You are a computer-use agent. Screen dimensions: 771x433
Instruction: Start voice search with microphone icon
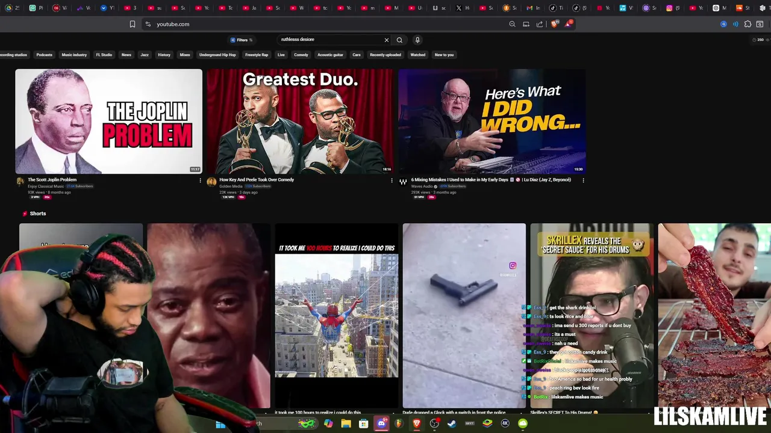[417, 40]
